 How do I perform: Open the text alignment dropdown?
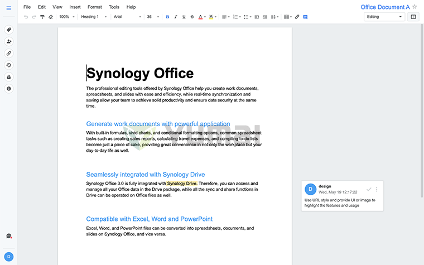coord(225,17)
